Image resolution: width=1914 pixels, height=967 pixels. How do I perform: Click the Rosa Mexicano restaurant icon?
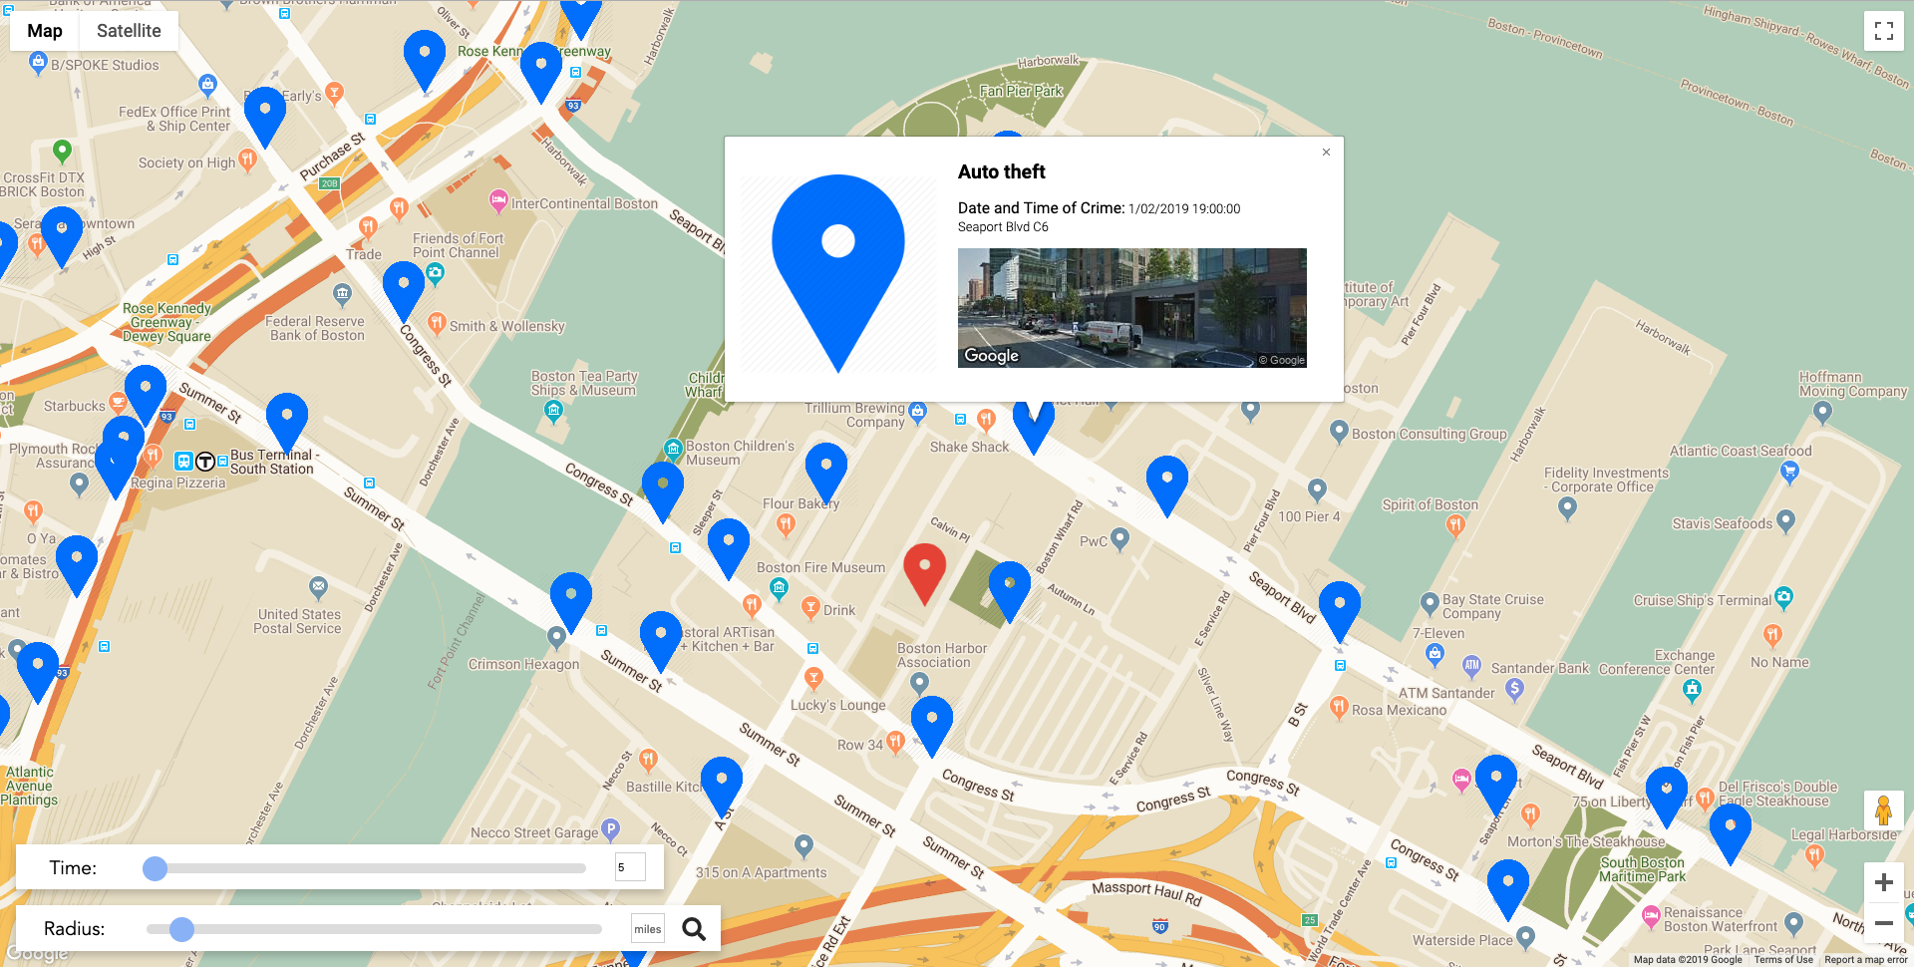(x=1339, y=708)
